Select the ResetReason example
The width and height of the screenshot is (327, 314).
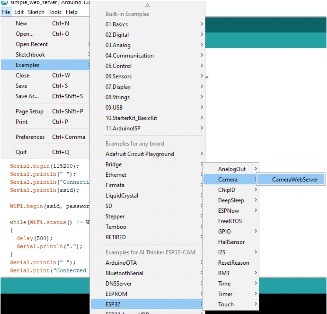pos(231,263)
